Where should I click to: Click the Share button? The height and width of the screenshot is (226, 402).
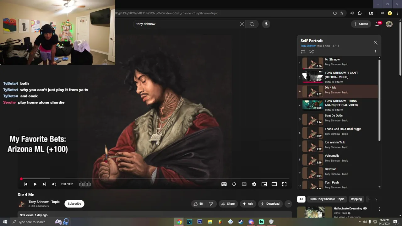[228, 204]
